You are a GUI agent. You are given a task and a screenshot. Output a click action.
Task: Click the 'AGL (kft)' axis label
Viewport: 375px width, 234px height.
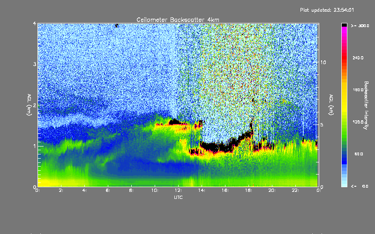331,105
